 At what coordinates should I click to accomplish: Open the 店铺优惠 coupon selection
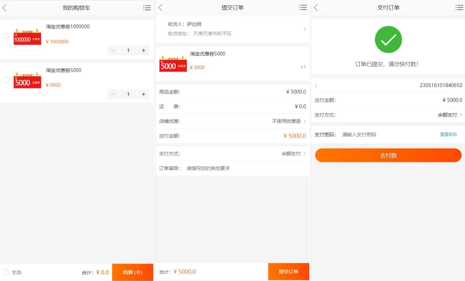pyautogui.click(x=289, y=121)
